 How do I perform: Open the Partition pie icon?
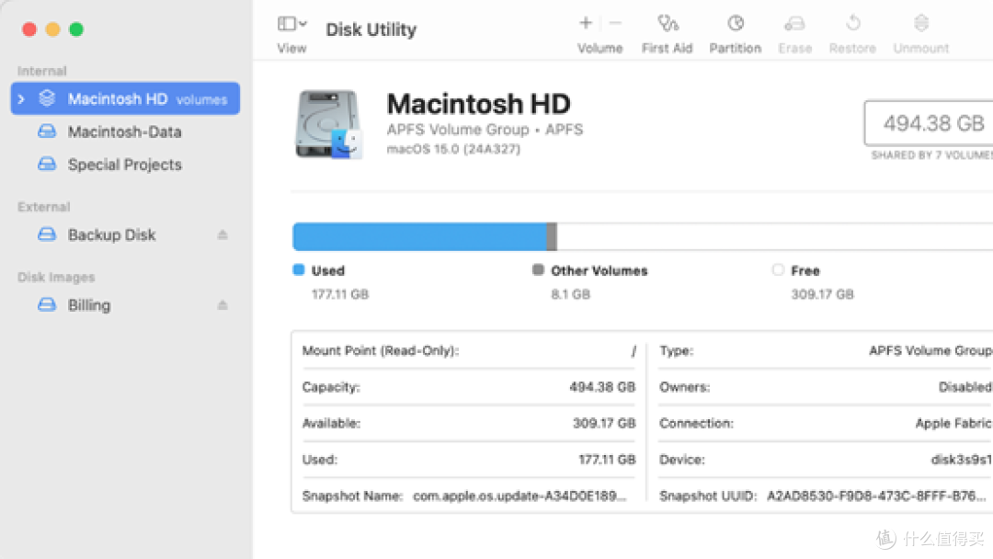click(736, 23)
